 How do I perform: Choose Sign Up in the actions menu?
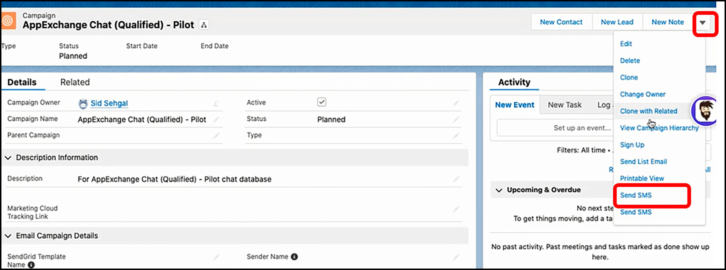632,145
